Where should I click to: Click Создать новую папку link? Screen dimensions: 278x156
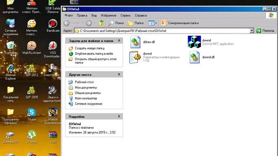click(89, 48)
